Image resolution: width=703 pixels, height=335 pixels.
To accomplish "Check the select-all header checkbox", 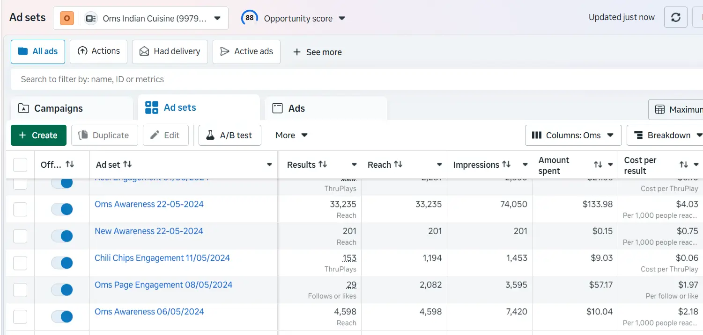I will pyautogui.click(x=20, y=165).
